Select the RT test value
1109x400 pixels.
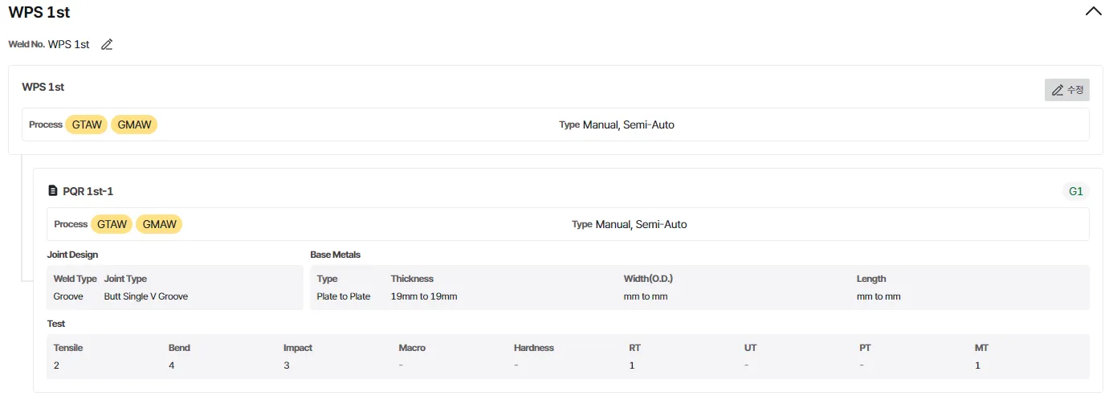tap(632, 365)
